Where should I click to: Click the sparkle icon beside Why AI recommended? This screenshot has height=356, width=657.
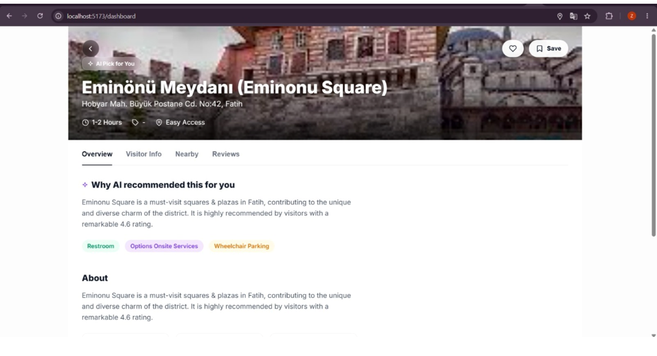pyautogui.click(x=85, y=185)
